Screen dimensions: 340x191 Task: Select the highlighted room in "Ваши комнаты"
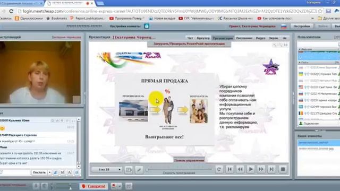coord(318,143)
